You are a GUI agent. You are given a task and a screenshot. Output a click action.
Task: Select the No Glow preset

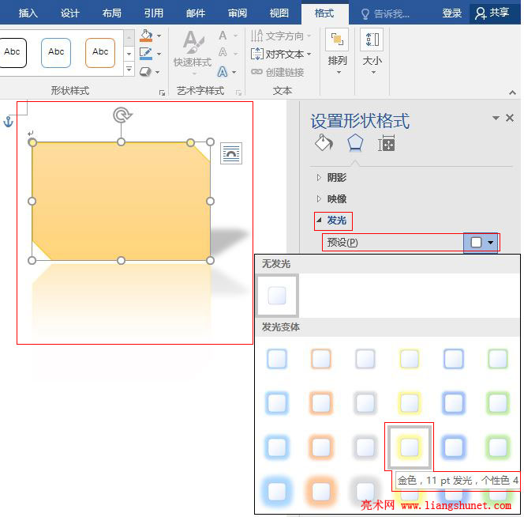click(x=277, y=296)
